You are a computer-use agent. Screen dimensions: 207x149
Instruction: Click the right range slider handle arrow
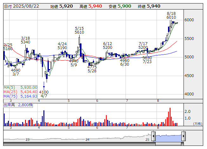183,136
